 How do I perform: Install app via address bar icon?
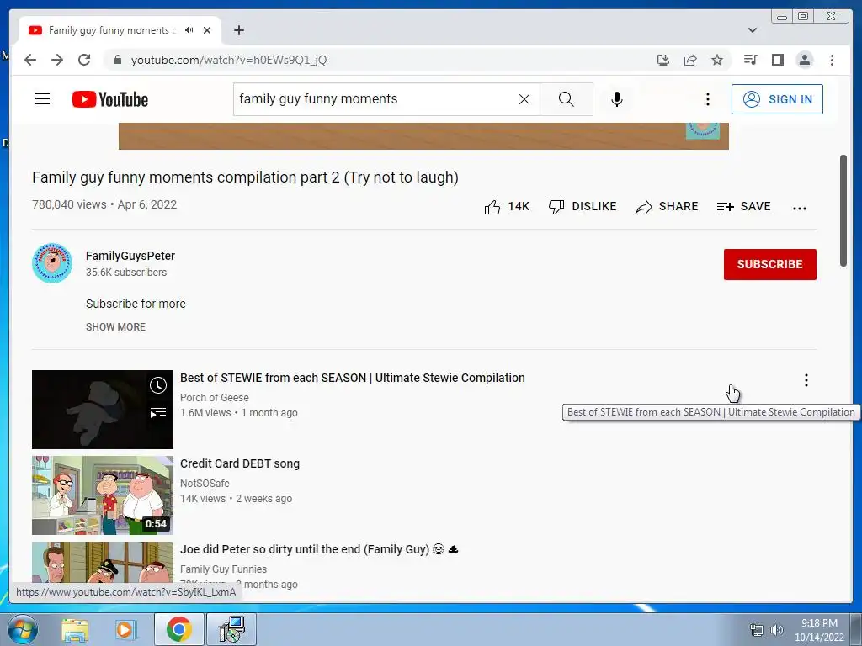click(x=663, y=60)
